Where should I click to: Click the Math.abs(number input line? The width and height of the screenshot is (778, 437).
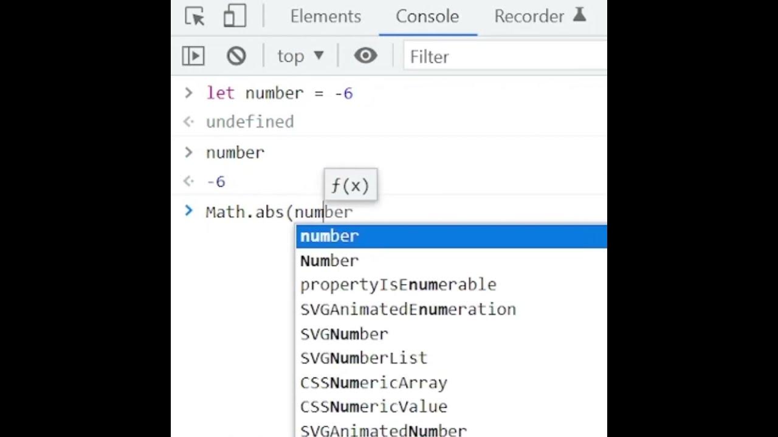(279, 212)
